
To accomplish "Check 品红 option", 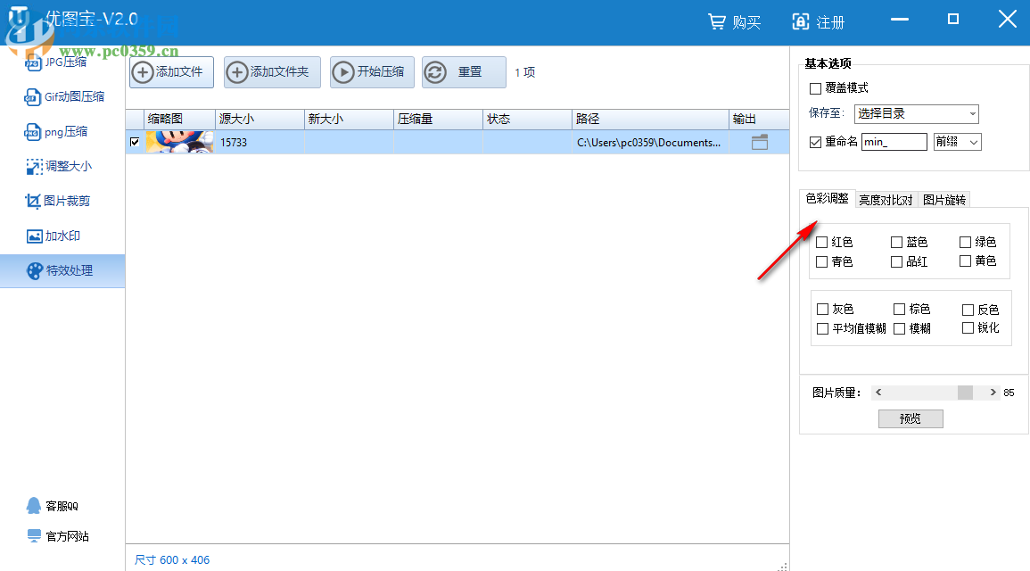I will pyautogui.click(x=896, y=261).
